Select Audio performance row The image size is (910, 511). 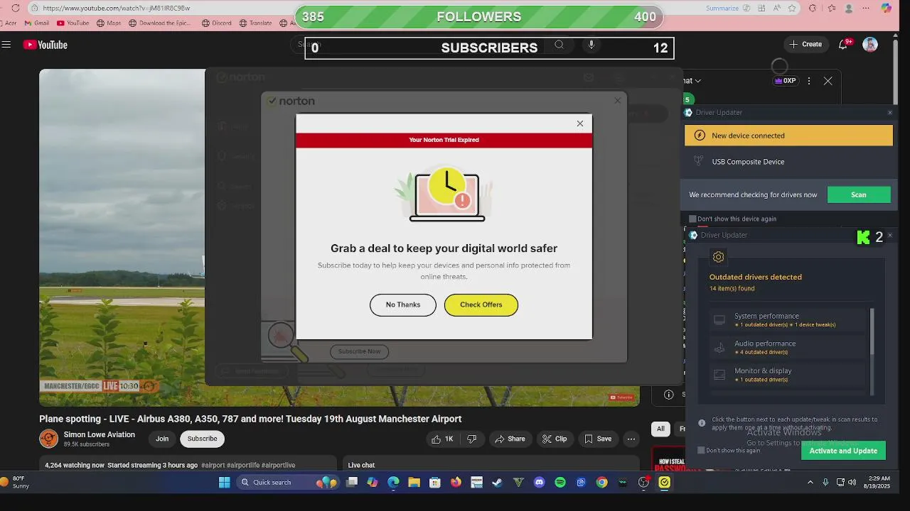point(788,347)
